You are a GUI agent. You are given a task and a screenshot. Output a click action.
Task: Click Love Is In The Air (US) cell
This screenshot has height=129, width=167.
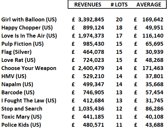(29, 36)
